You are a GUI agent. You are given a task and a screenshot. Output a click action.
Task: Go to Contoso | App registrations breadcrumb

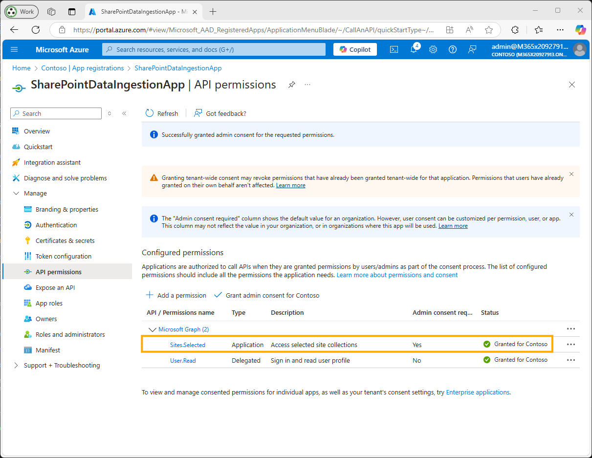pyautogui.click(x=83, y=68)
